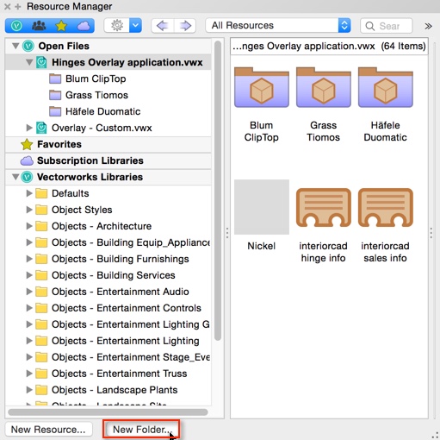Open the Blum ClipTop symbol folder thumbnail
440x440 pixels.
[262, 88]
